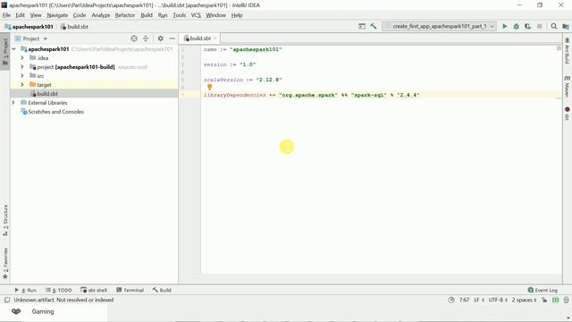Change indent setting 2 spaces
Image resolution: width=572 pixels, height=322 pixels.
(524, 300)
